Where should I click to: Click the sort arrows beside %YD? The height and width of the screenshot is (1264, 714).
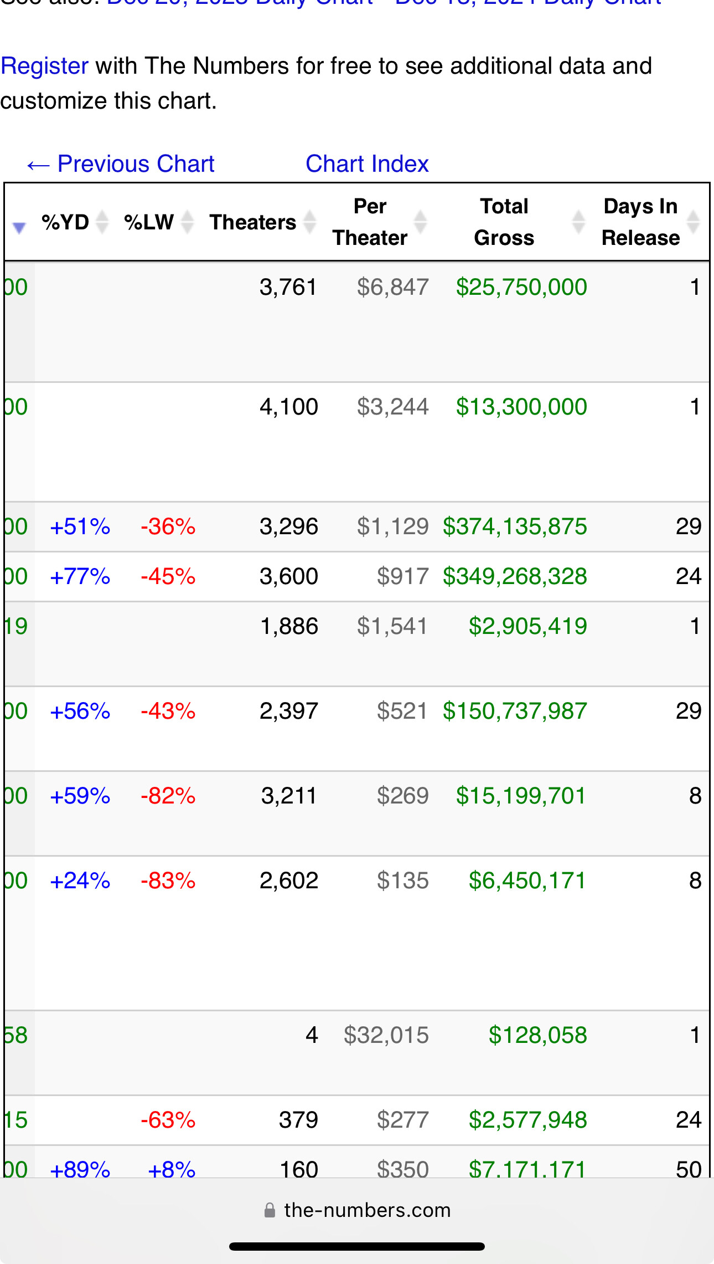coord(102,222)
